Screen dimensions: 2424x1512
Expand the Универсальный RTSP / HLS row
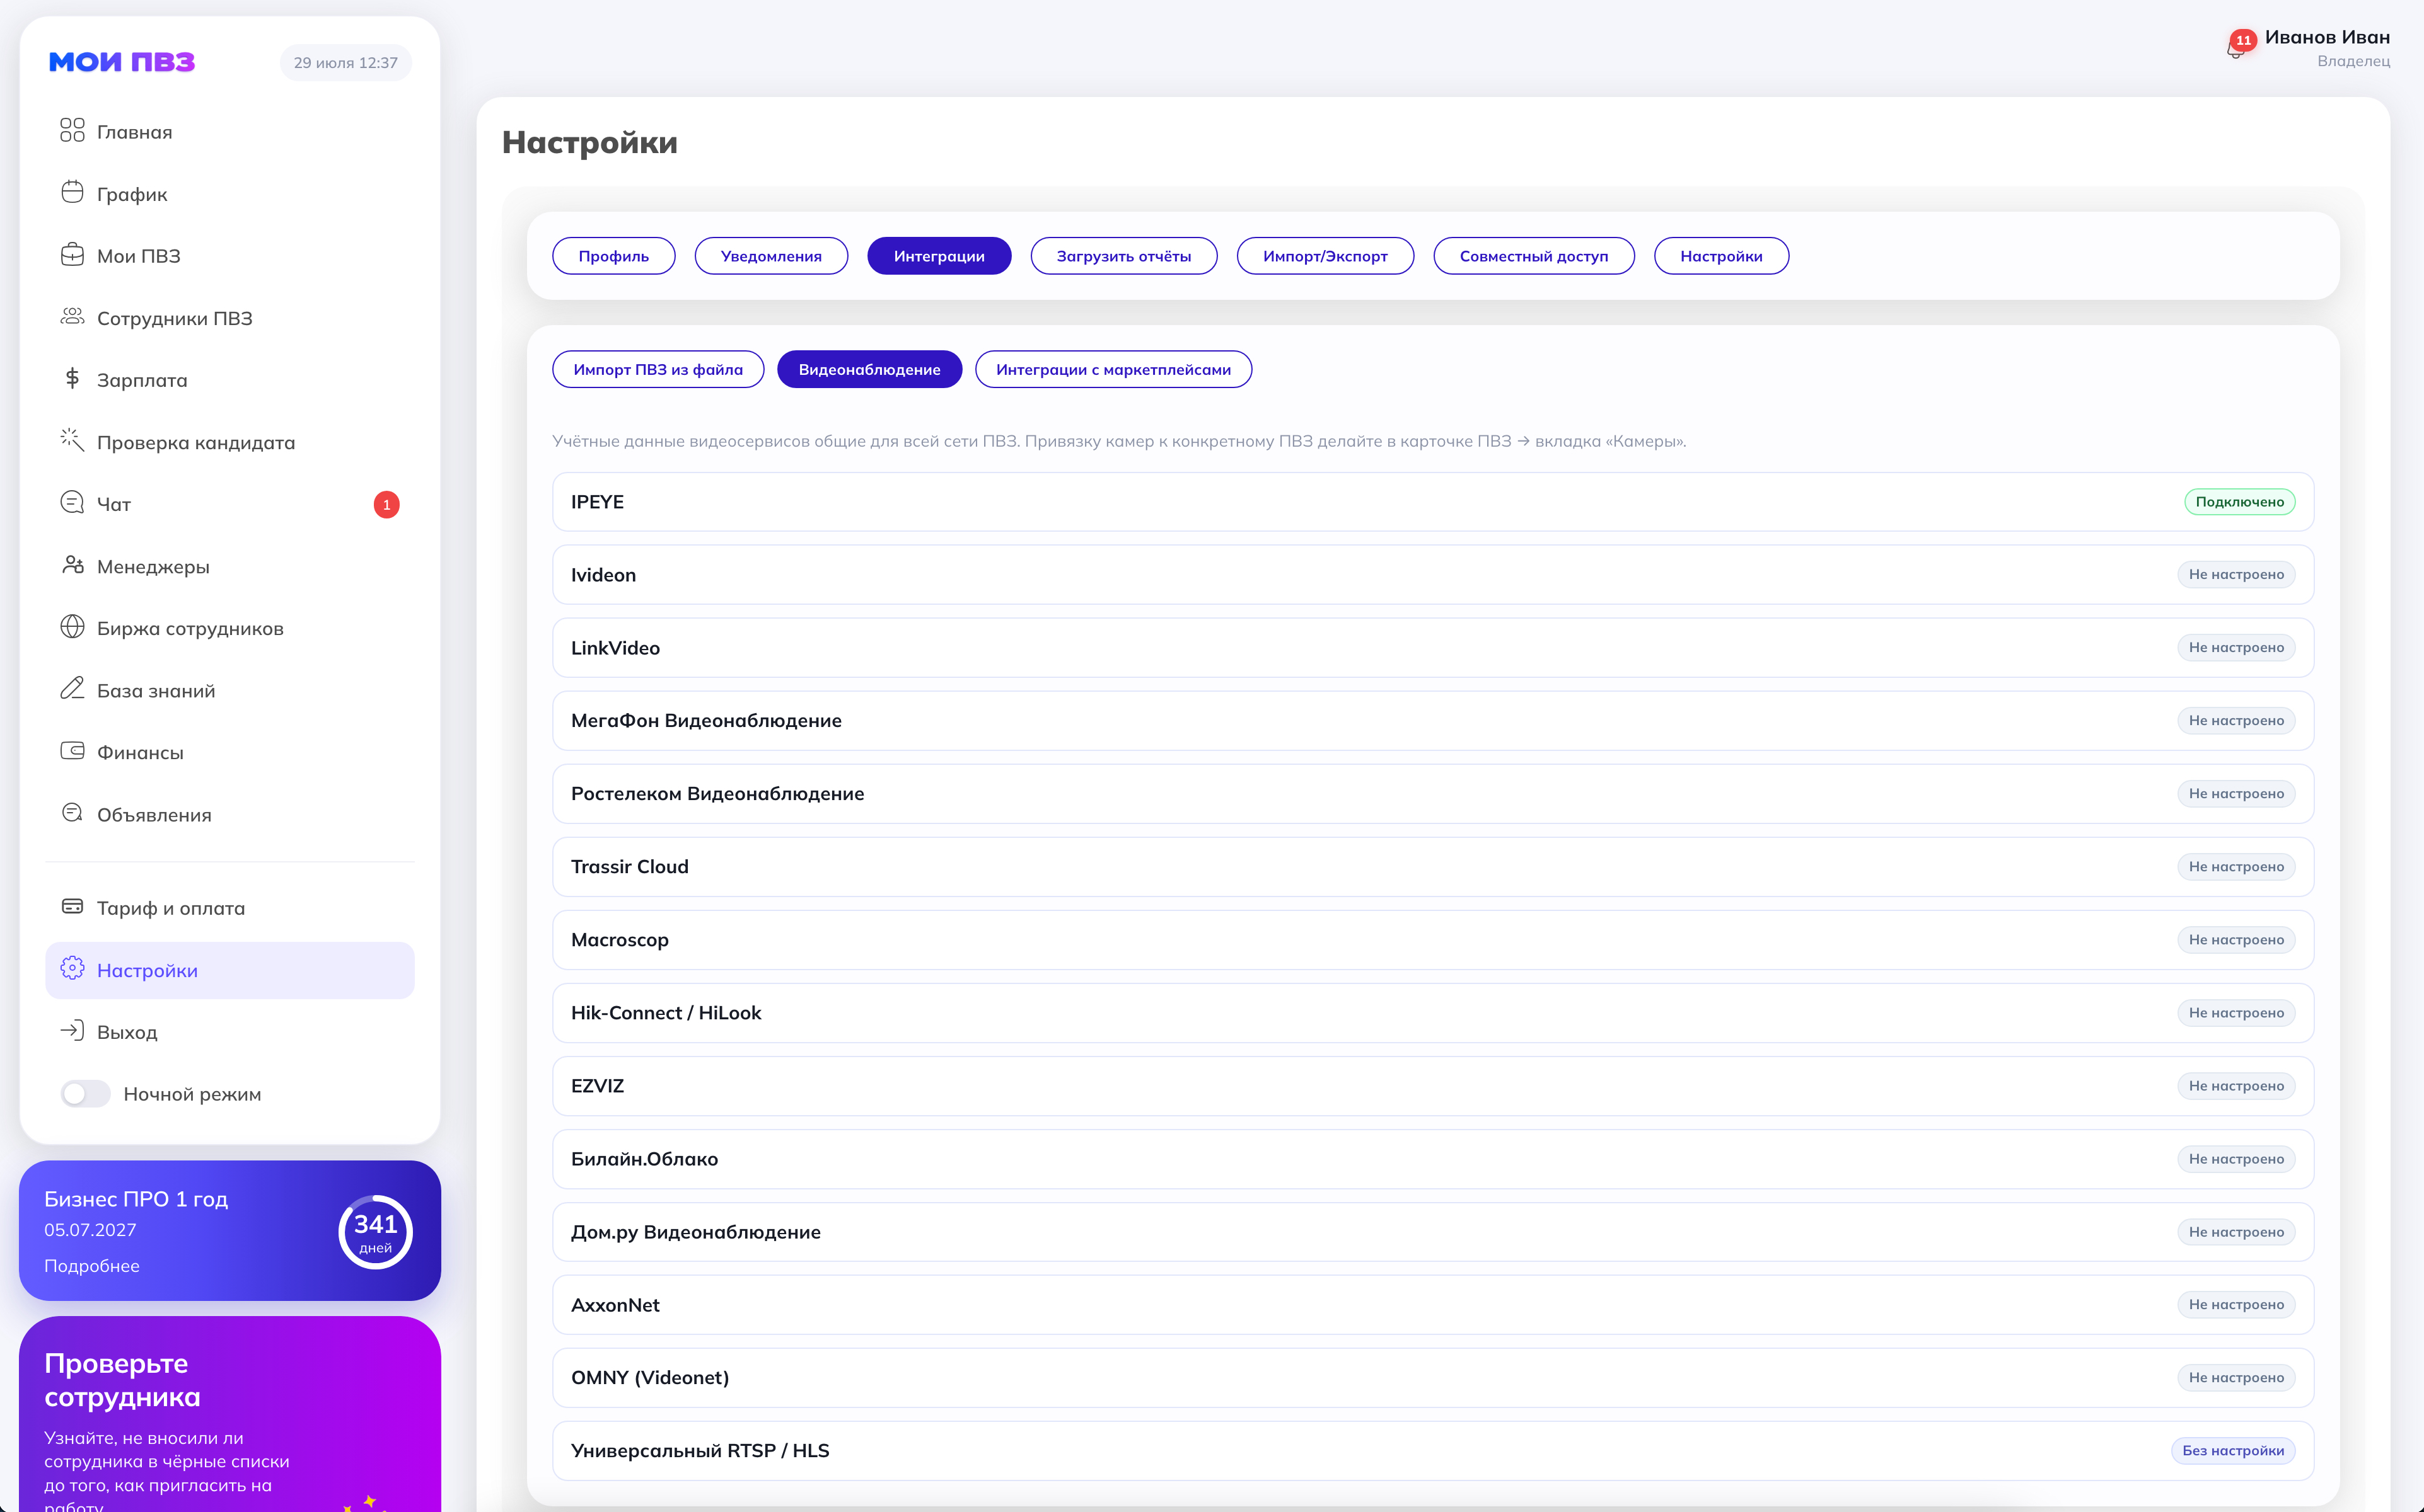1432,1451
